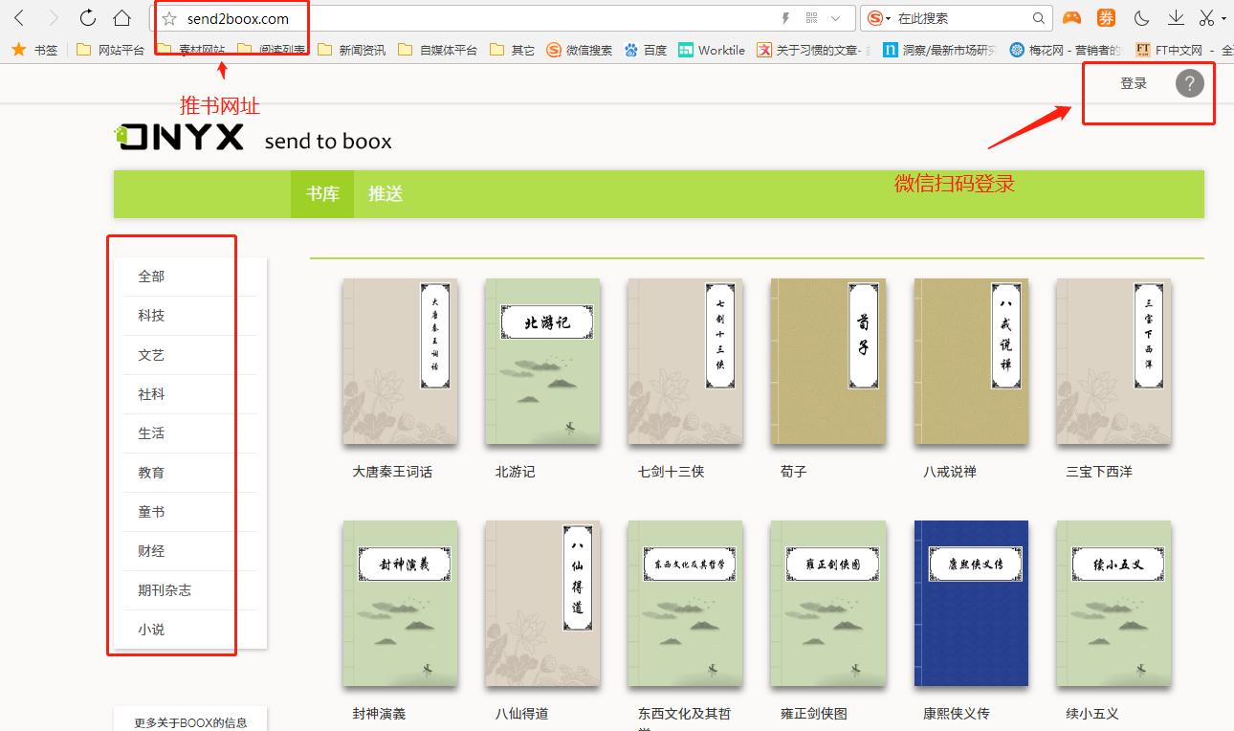Toggle night mode with the moon icon
The image size is (1234, 731).
coord(1141,18)
